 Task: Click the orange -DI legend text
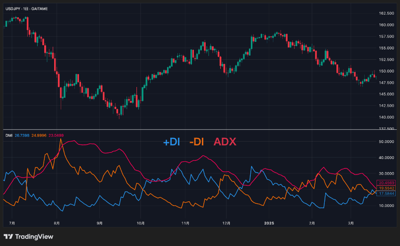point(196,142)
